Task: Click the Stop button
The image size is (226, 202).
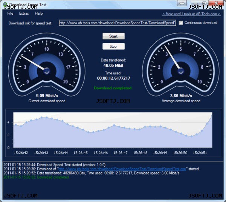Action: (x=113, y=46)
